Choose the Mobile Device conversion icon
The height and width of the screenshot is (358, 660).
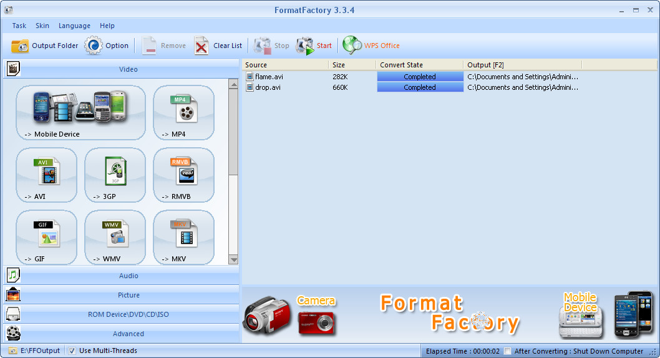coord(80,107)
